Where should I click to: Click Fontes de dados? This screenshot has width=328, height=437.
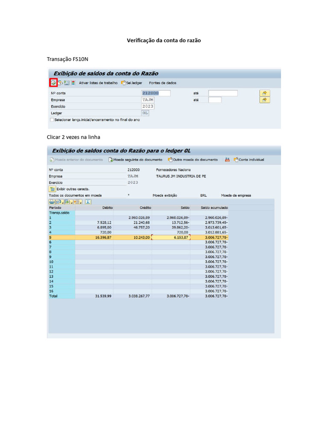tap(163, 83)
